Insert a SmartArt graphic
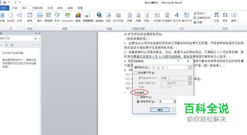Screen dimensions: 247x135 point(67,17)
